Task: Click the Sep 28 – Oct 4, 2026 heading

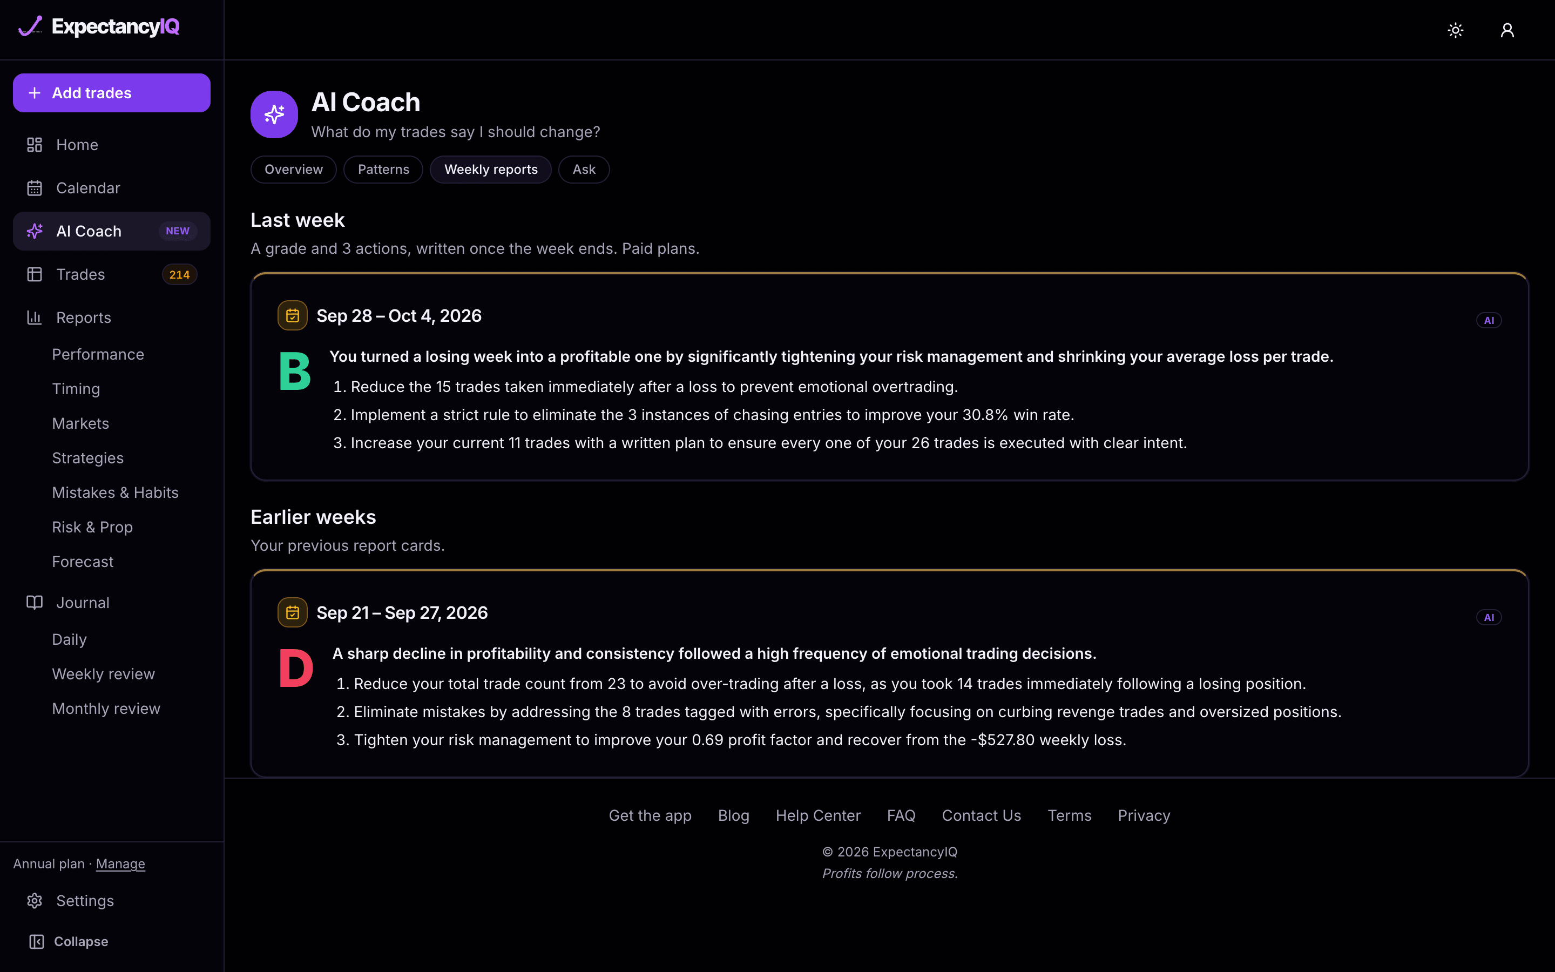Action: pos(399,316)
